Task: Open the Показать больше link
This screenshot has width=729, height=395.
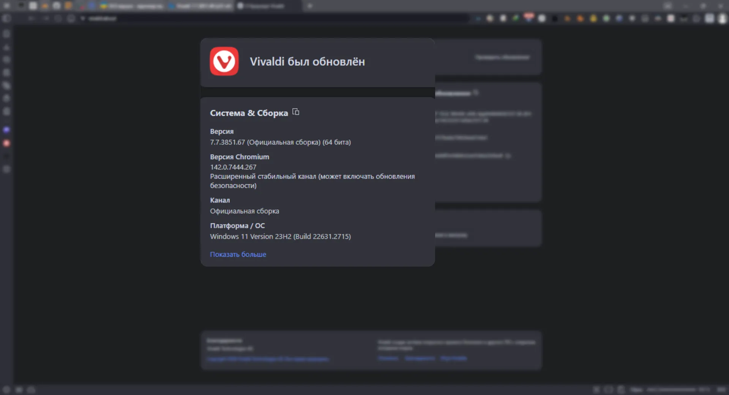Action: coord(238,254)
